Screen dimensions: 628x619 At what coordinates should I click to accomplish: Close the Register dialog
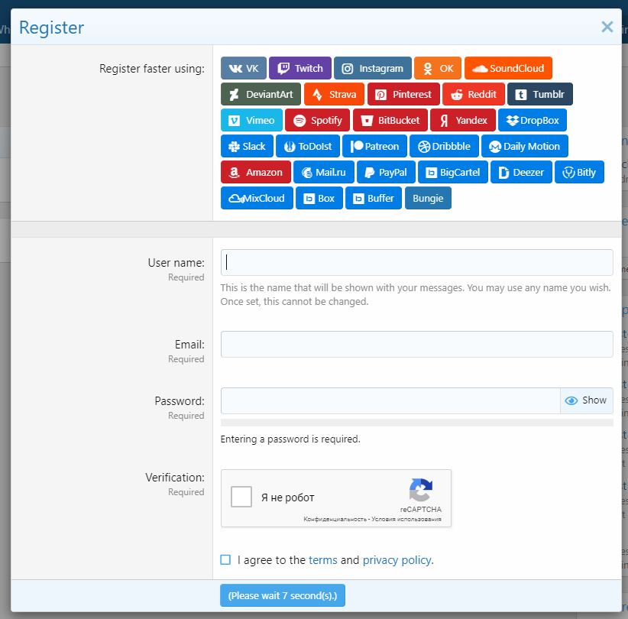[x=607, y=28]
